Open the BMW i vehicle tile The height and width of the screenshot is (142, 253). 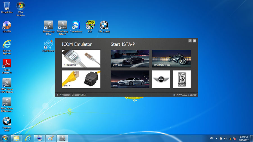130,79
